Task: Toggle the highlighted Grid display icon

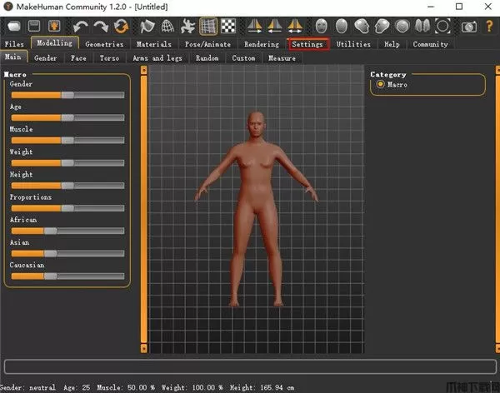Action: coord(208,26)
